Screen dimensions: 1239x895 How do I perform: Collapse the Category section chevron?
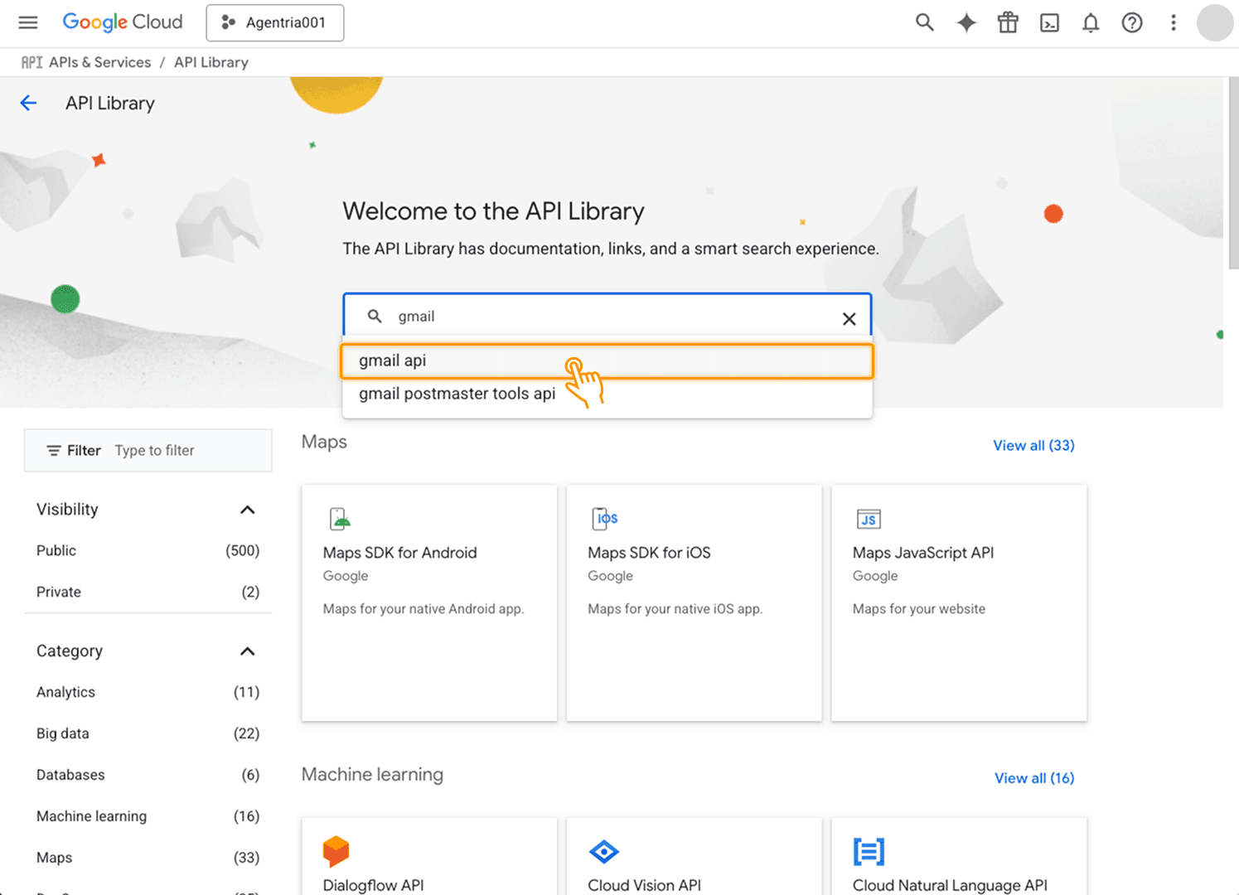pos(247,651)
